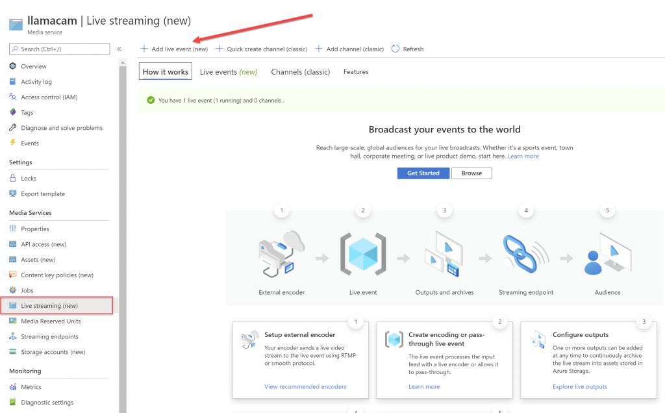The image size is (665, 413).
Task: Click the status text 'You have 1 live event'
Action: pyautogui.click(x=221, y=101)
